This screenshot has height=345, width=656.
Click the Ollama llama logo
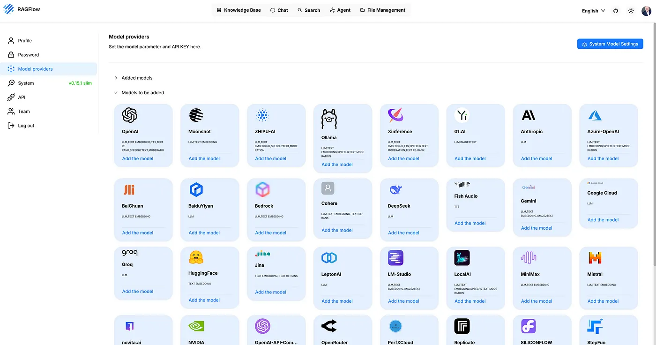[x=329, y=119]
